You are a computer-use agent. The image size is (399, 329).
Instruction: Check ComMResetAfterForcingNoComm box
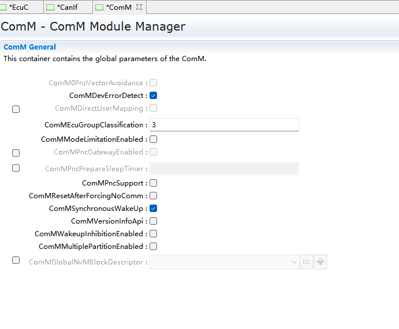[154, 196]
